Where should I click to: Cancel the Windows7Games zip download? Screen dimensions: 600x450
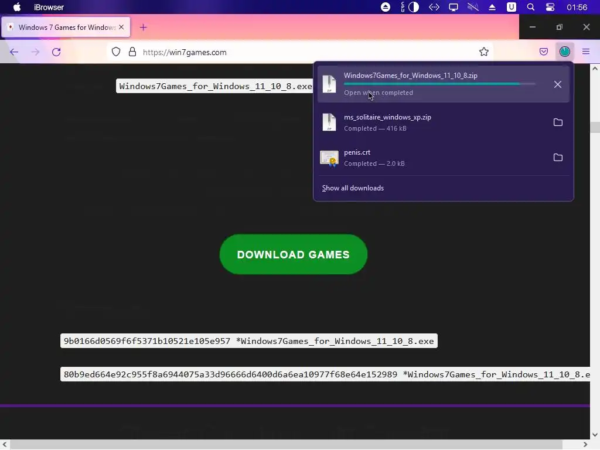coord(558,84)
